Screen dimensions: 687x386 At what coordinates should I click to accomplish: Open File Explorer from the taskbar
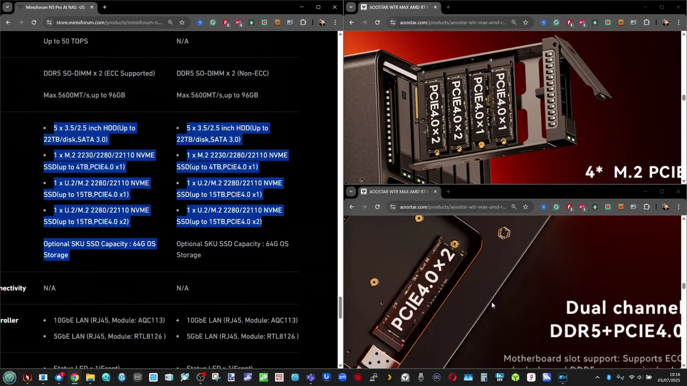click(x=90, y=377)
